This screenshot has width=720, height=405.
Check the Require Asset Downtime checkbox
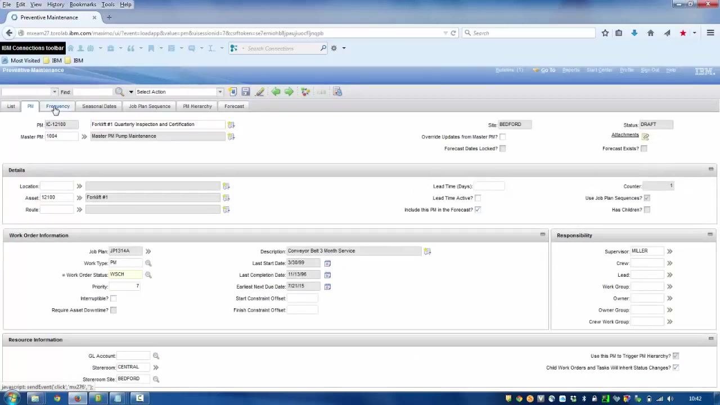pos(114,310)
